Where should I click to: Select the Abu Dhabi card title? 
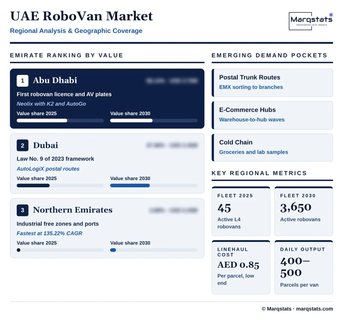click(55, 80)
